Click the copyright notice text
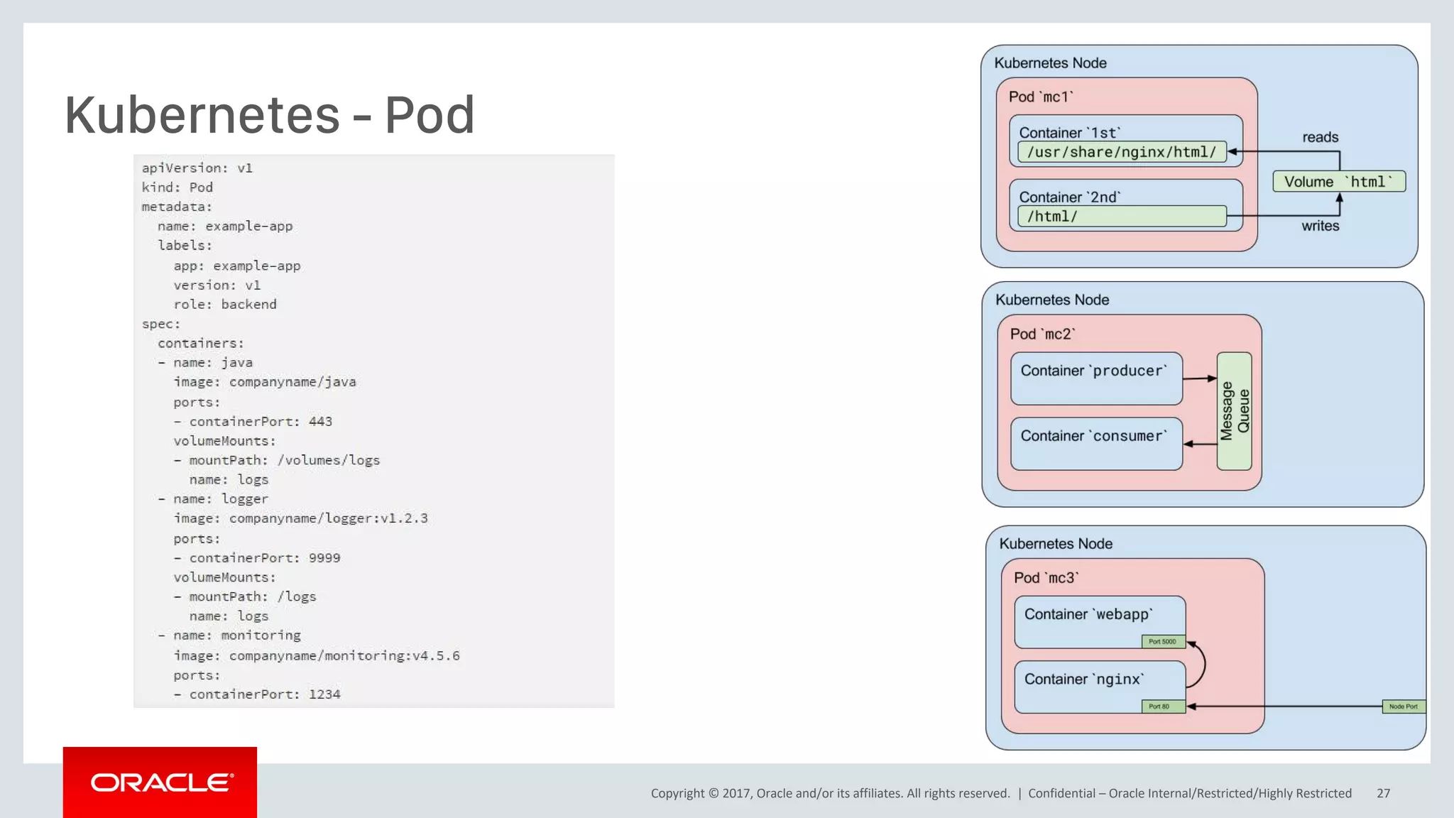The width and height of the screenshot is (1454, 818). point(830,793)
